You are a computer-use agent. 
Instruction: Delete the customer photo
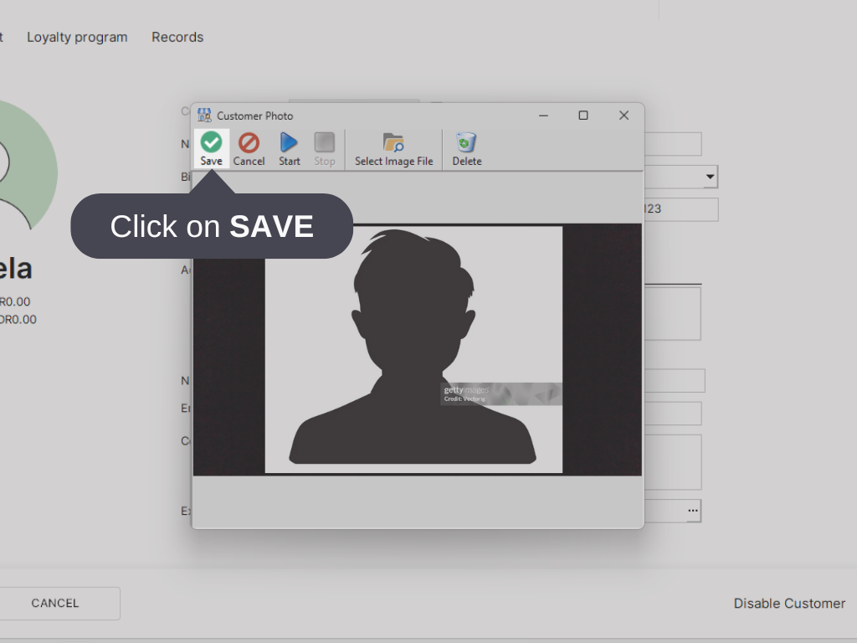point(467,149)
